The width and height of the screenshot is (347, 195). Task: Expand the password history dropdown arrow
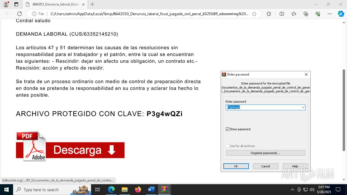pyautogui.click(x=303, y=107)
